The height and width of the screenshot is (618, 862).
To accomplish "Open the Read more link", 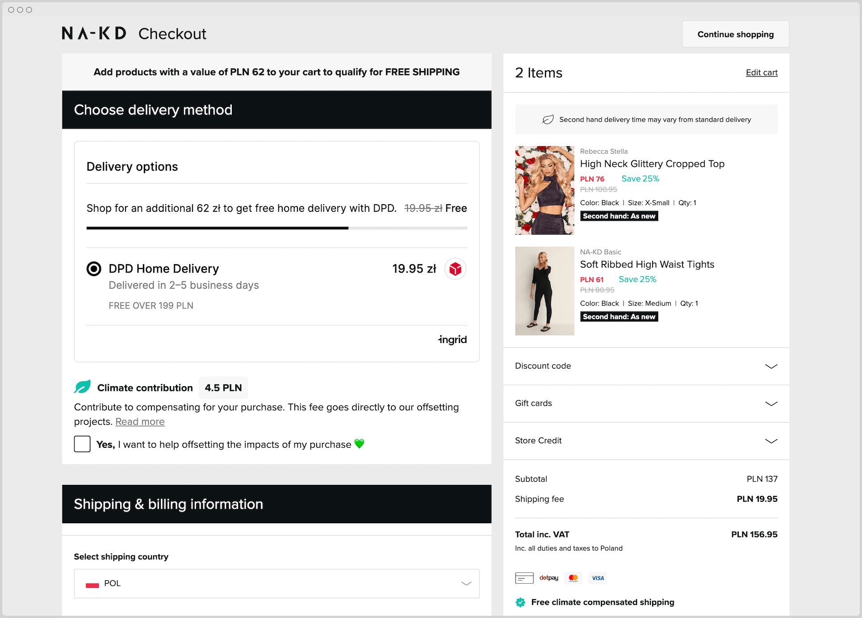I will (x=140, y=421).
